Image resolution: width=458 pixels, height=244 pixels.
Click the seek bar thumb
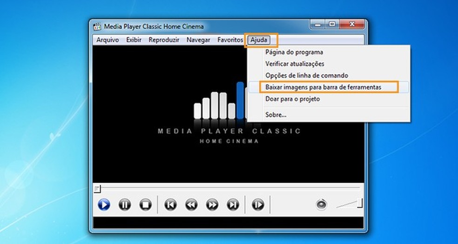click(x=97, y=189)
